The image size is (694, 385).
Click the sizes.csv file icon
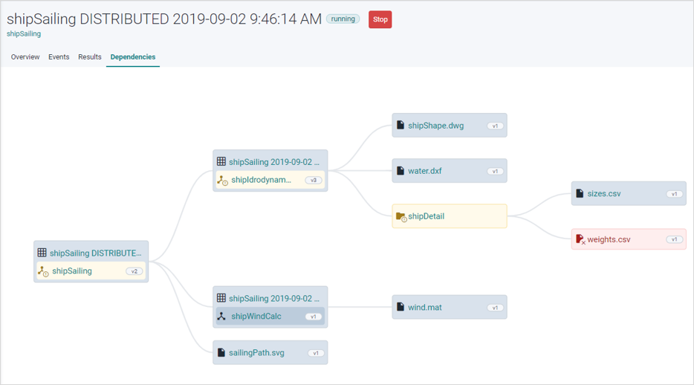(580, 193)
